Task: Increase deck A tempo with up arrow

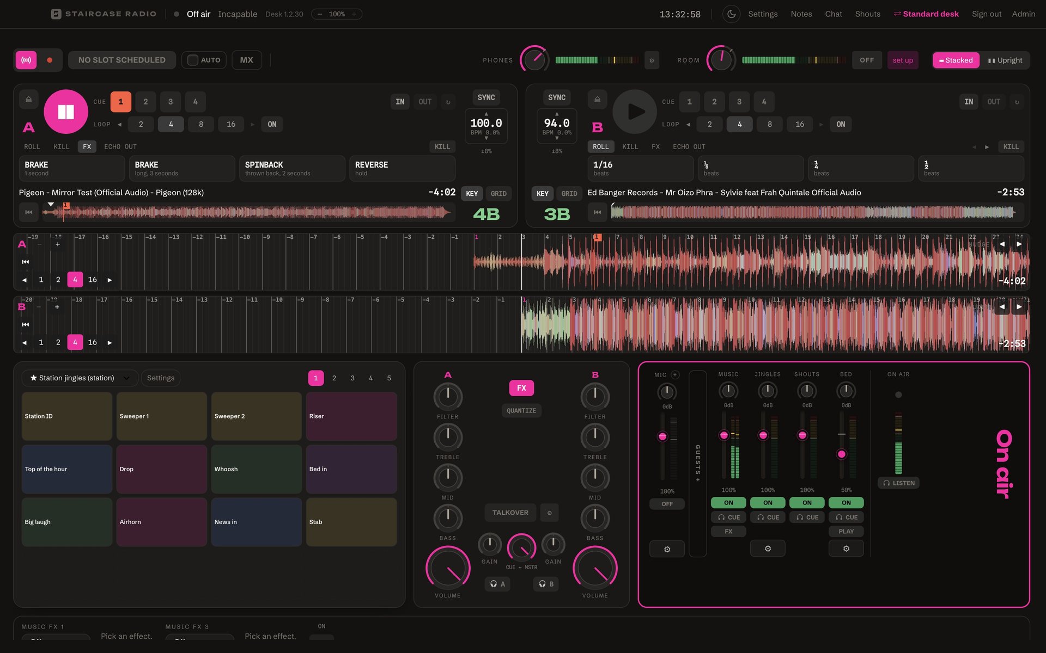Action: [x=486, y=114]
